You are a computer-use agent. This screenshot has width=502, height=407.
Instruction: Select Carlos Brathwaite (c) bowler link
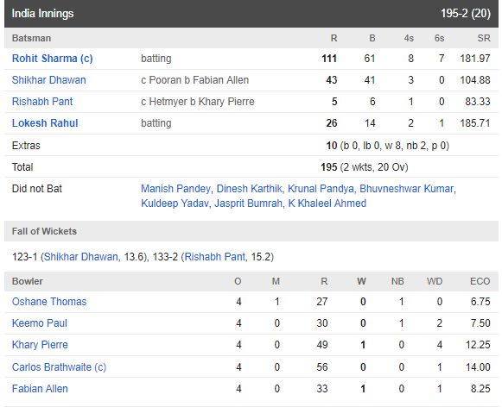(x=59, y=367)
